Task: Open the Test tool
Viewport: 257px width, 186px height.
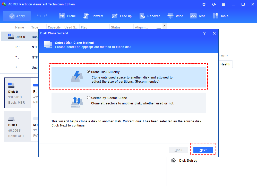Action: coord(197,16)
